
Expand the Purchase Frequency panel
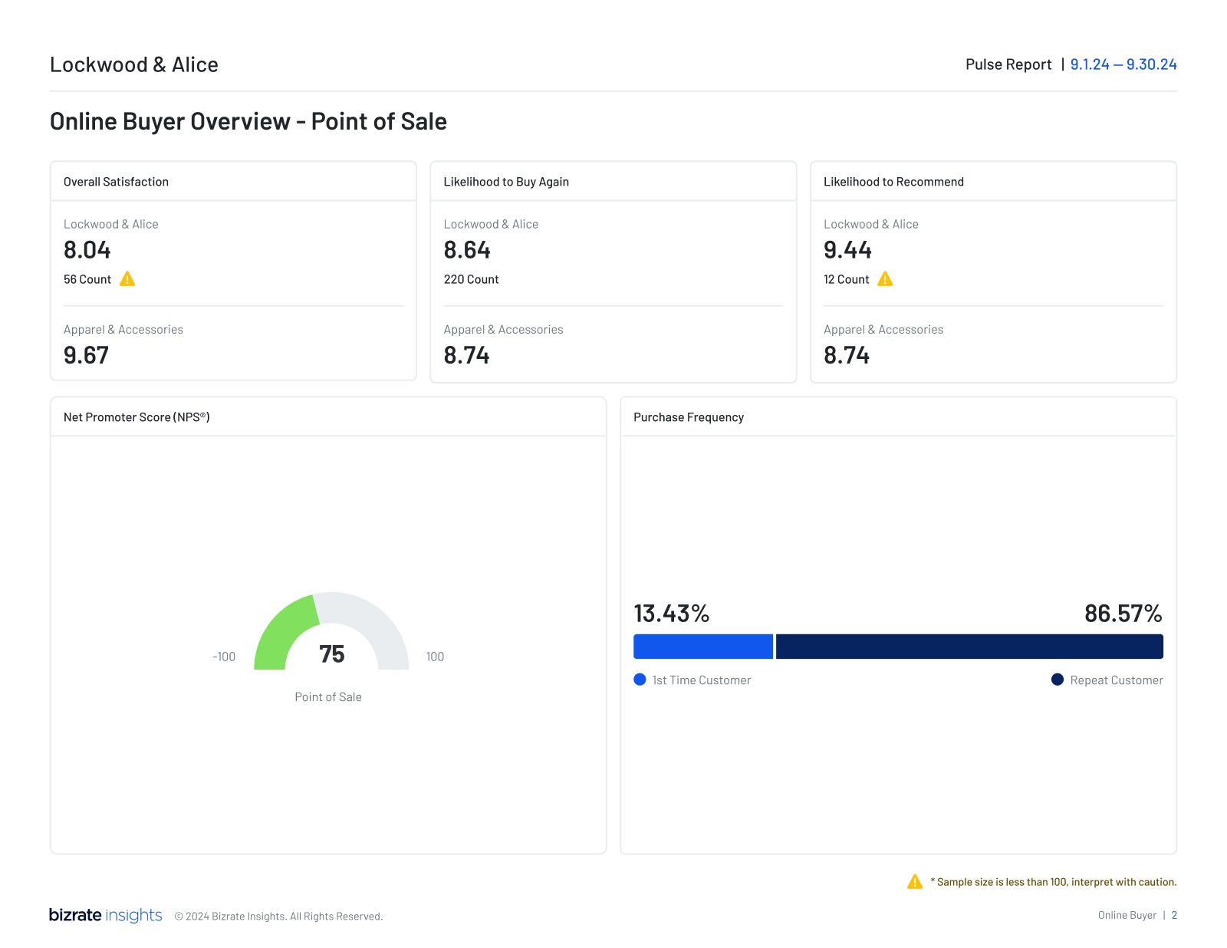pyautogui.click(x=688, y=416)
